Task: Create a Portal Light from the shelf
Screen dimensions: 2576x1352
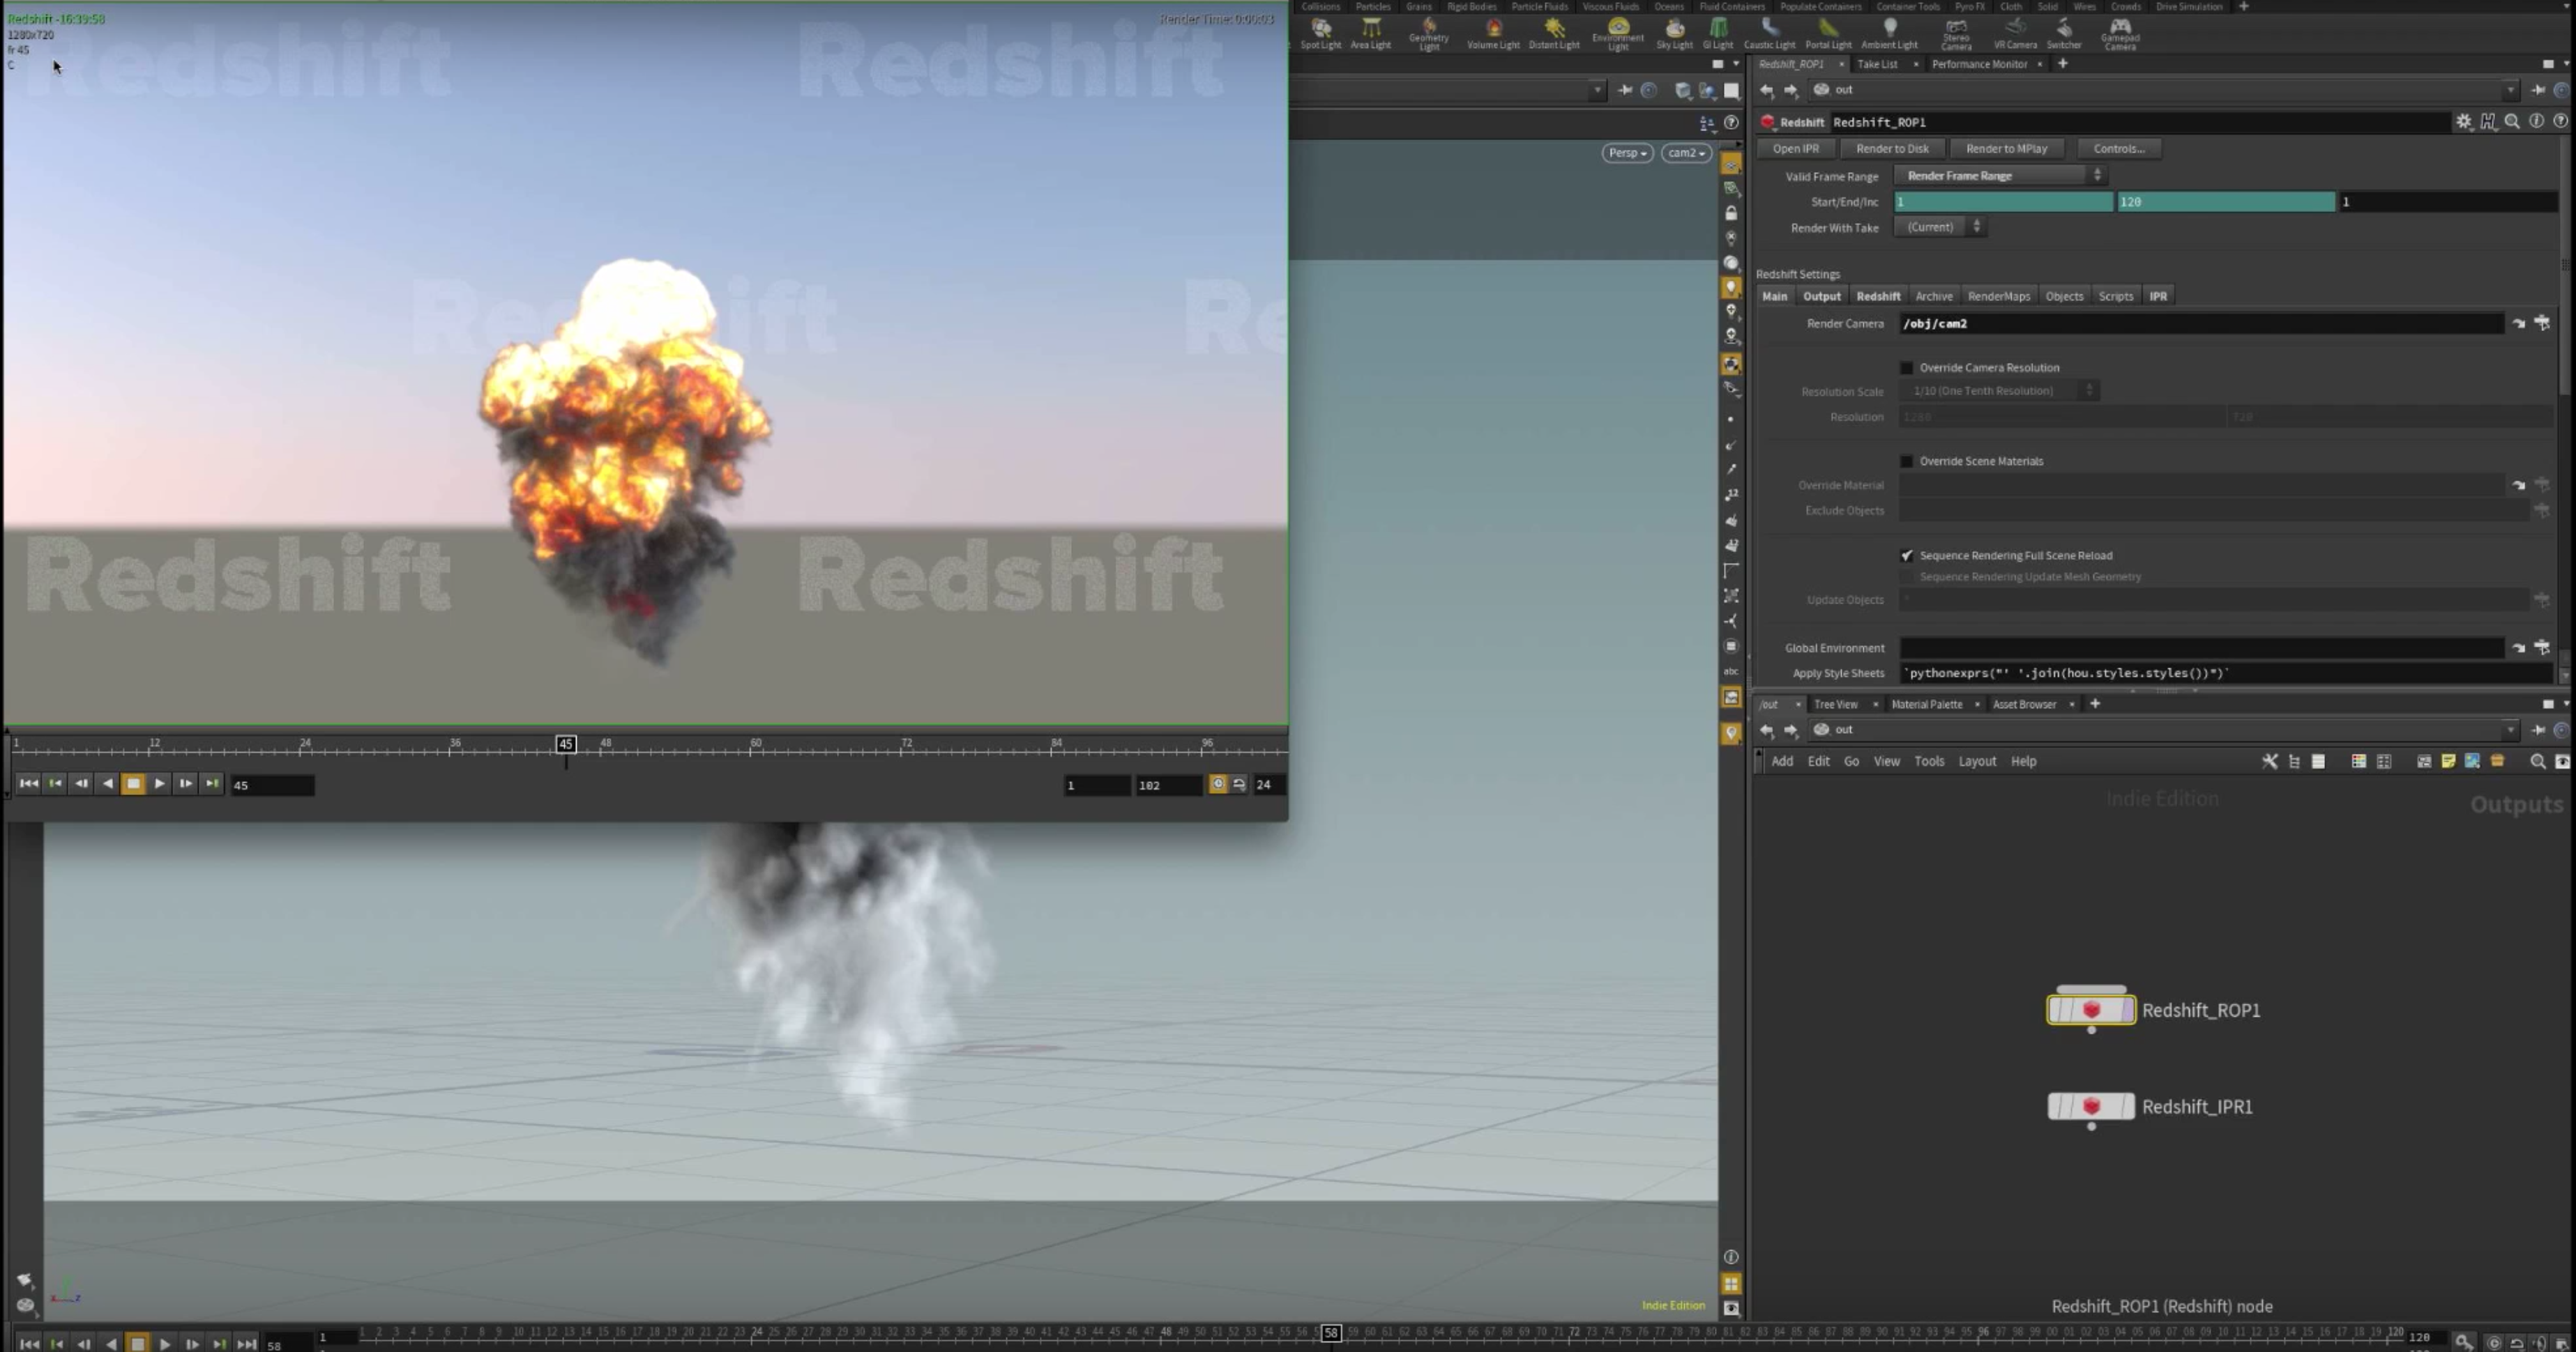Action: point(1828,33)
